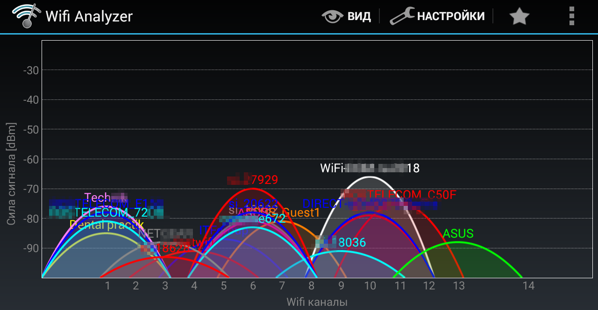The image size is (598, 310).
Task: Select the red network label ending 7929
Action: coord(264,180)
